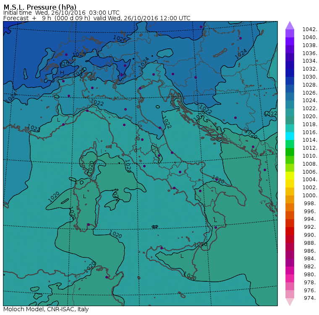The width and height of the screenshot is (319, 315).
Task: Click the '1016.' legend label
Action: click(310, 132)
